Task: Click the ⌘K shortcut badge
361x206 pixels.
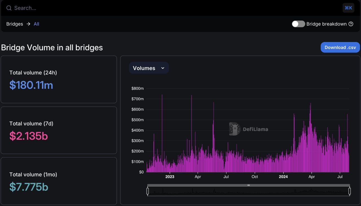Action: (348, 8)
